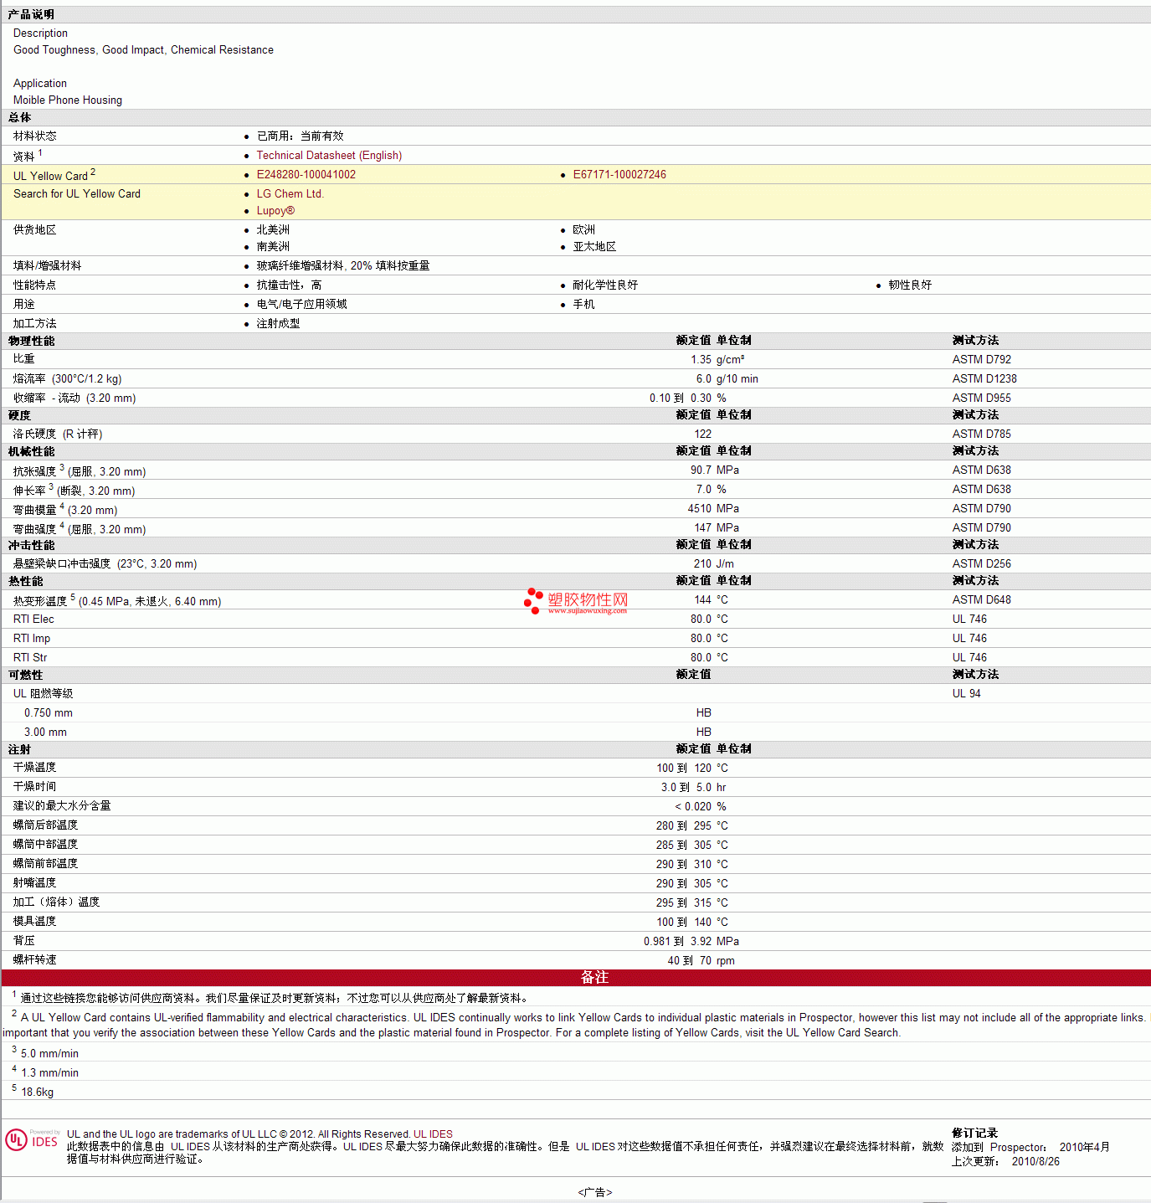Select the '物理性能' section header
Viewport: 1151px width, 1203px height.
[x=32, y=342]
